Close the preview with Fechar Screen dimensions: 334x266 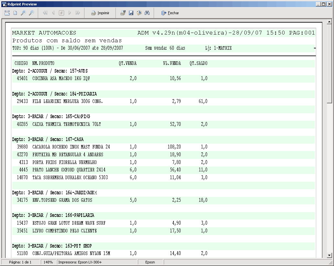click(x=170, y=13)
